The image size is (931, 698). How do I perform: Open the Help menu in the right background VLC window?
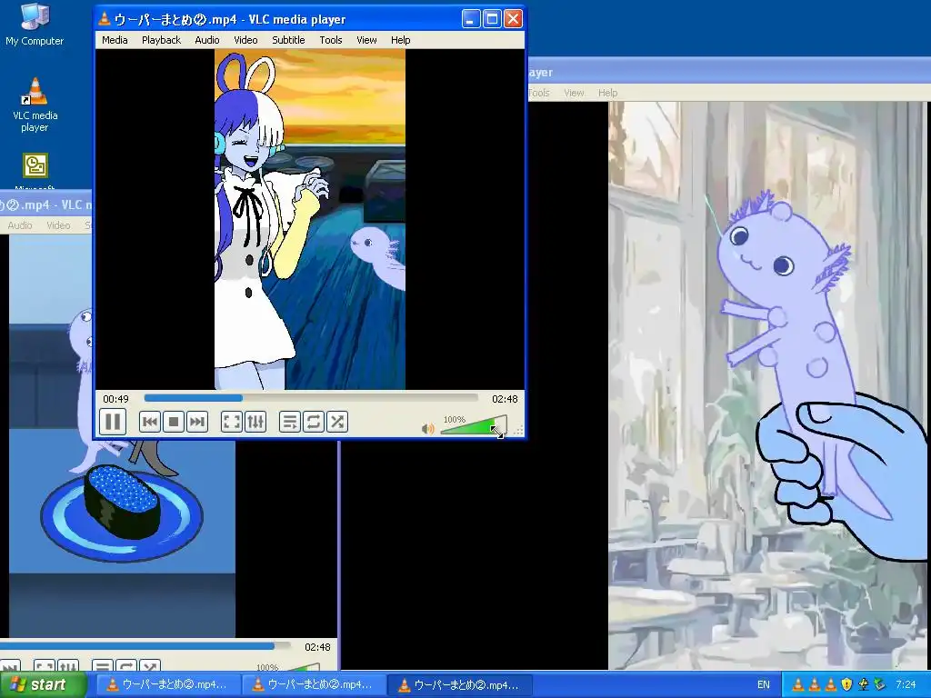(607, 93)
